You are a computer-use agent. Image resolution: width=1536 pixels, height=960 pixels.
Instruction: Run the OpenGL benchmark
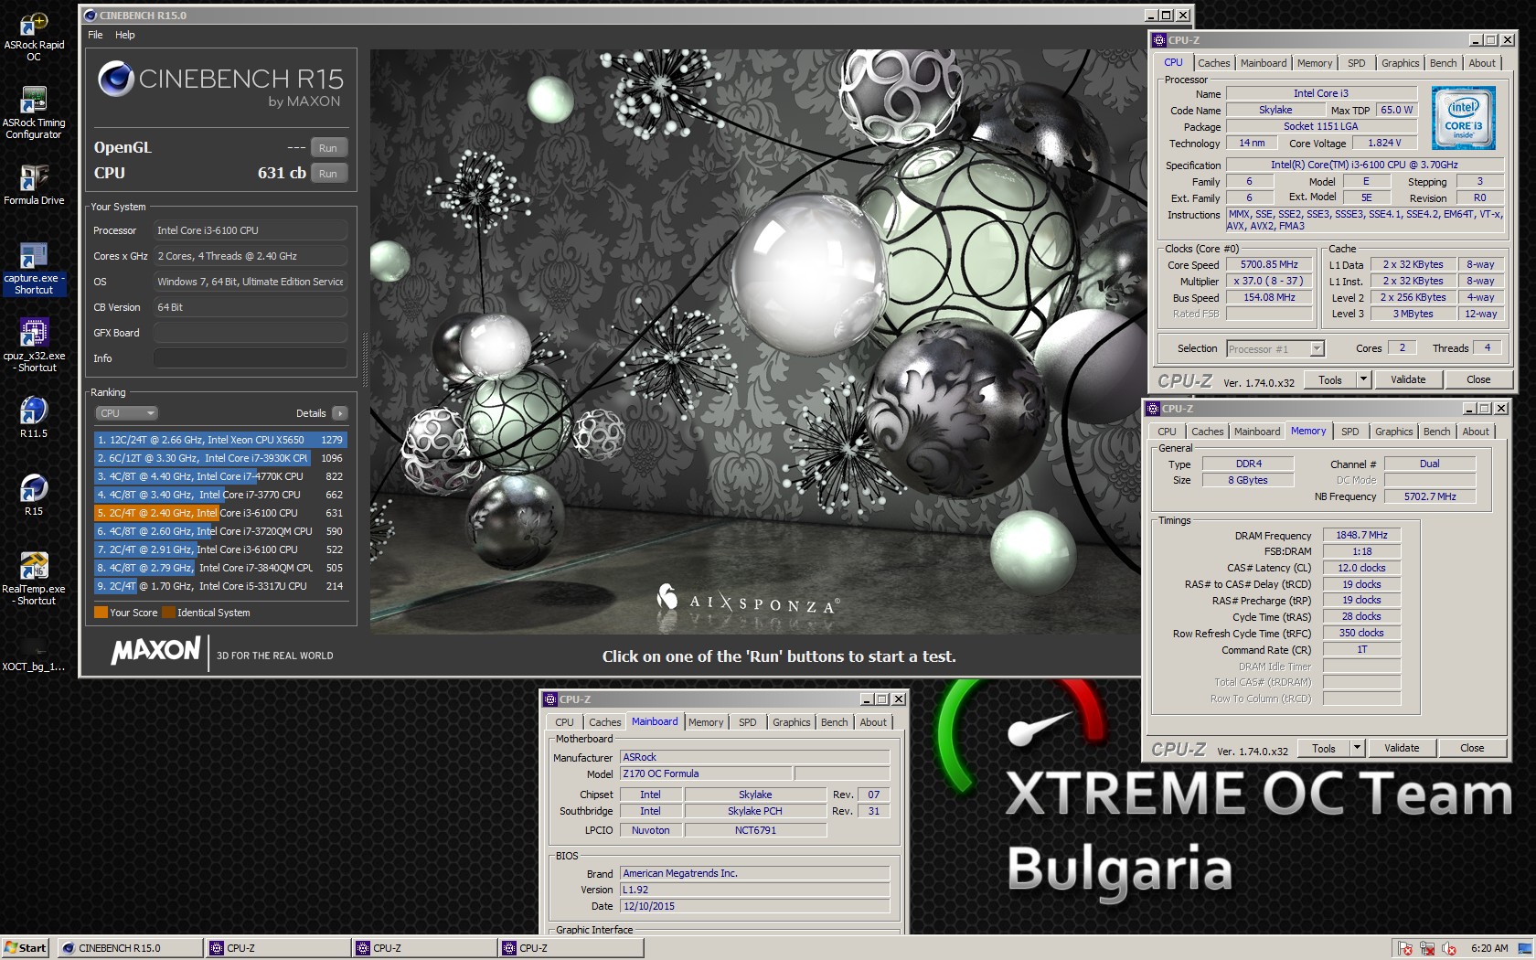click(328, 148)
